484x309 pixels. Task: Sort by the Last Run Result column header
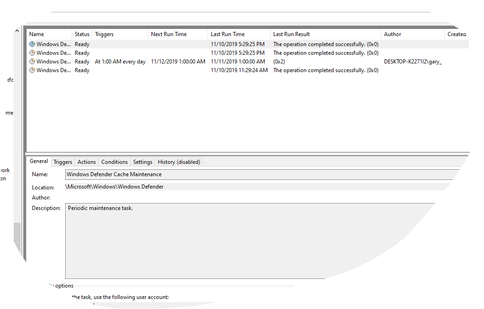(326, 34)
